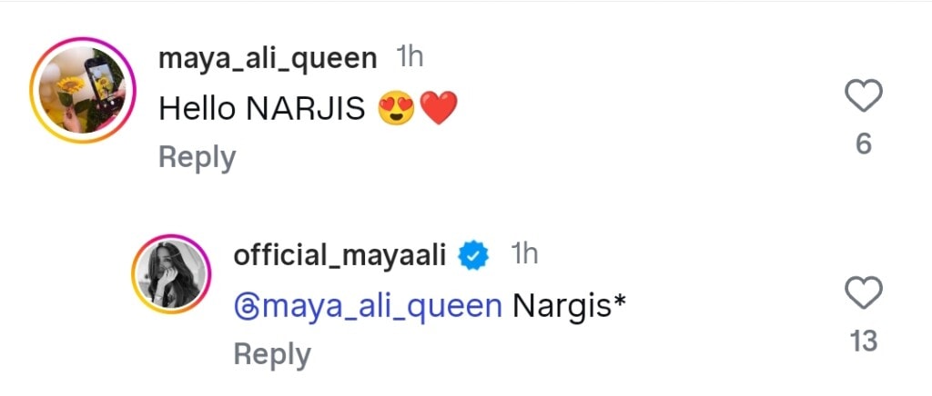Viewport: 932px width, 396px height.
Task: Reply to the Nargis* comment
Action: coord(272,354)
